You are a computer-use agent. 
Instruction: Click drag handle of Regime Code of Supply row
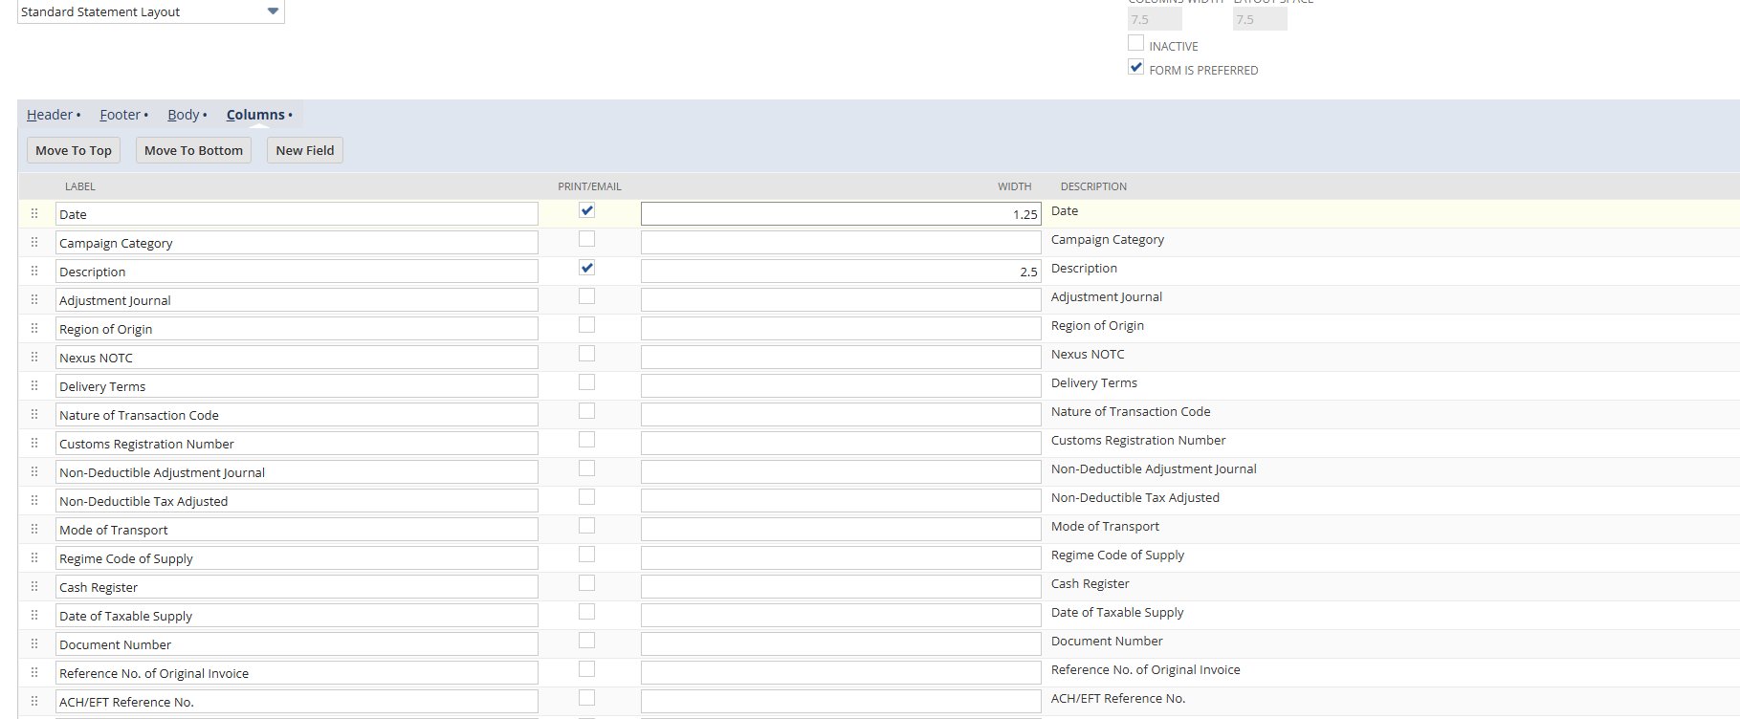(34, 557)
